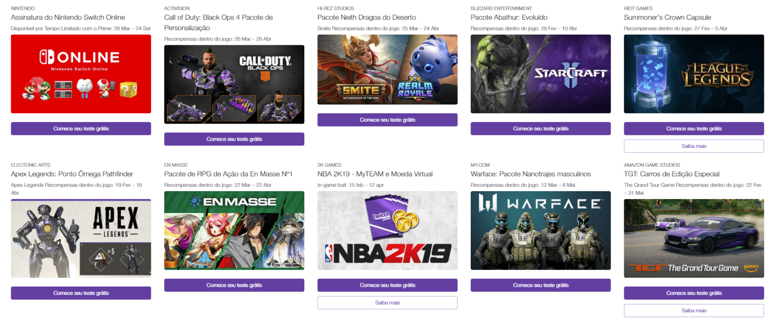Viewport: 779px width, 325px height.
Task: Start free trial under Pacote Abathur
Action: [x=540, y=128]
